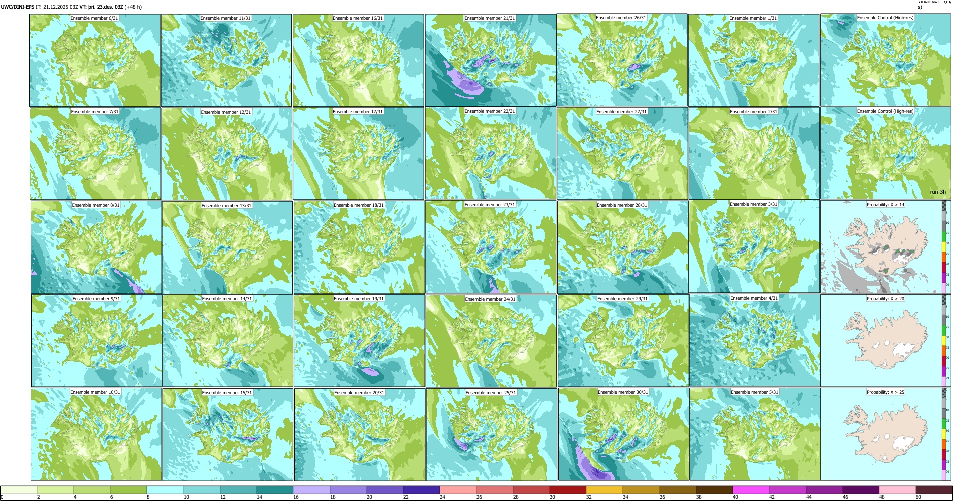Select the Ensemble member 22/31 wind map
Image resolution: width=953 pixels, height=501 pixels.
tap(491, 153)
